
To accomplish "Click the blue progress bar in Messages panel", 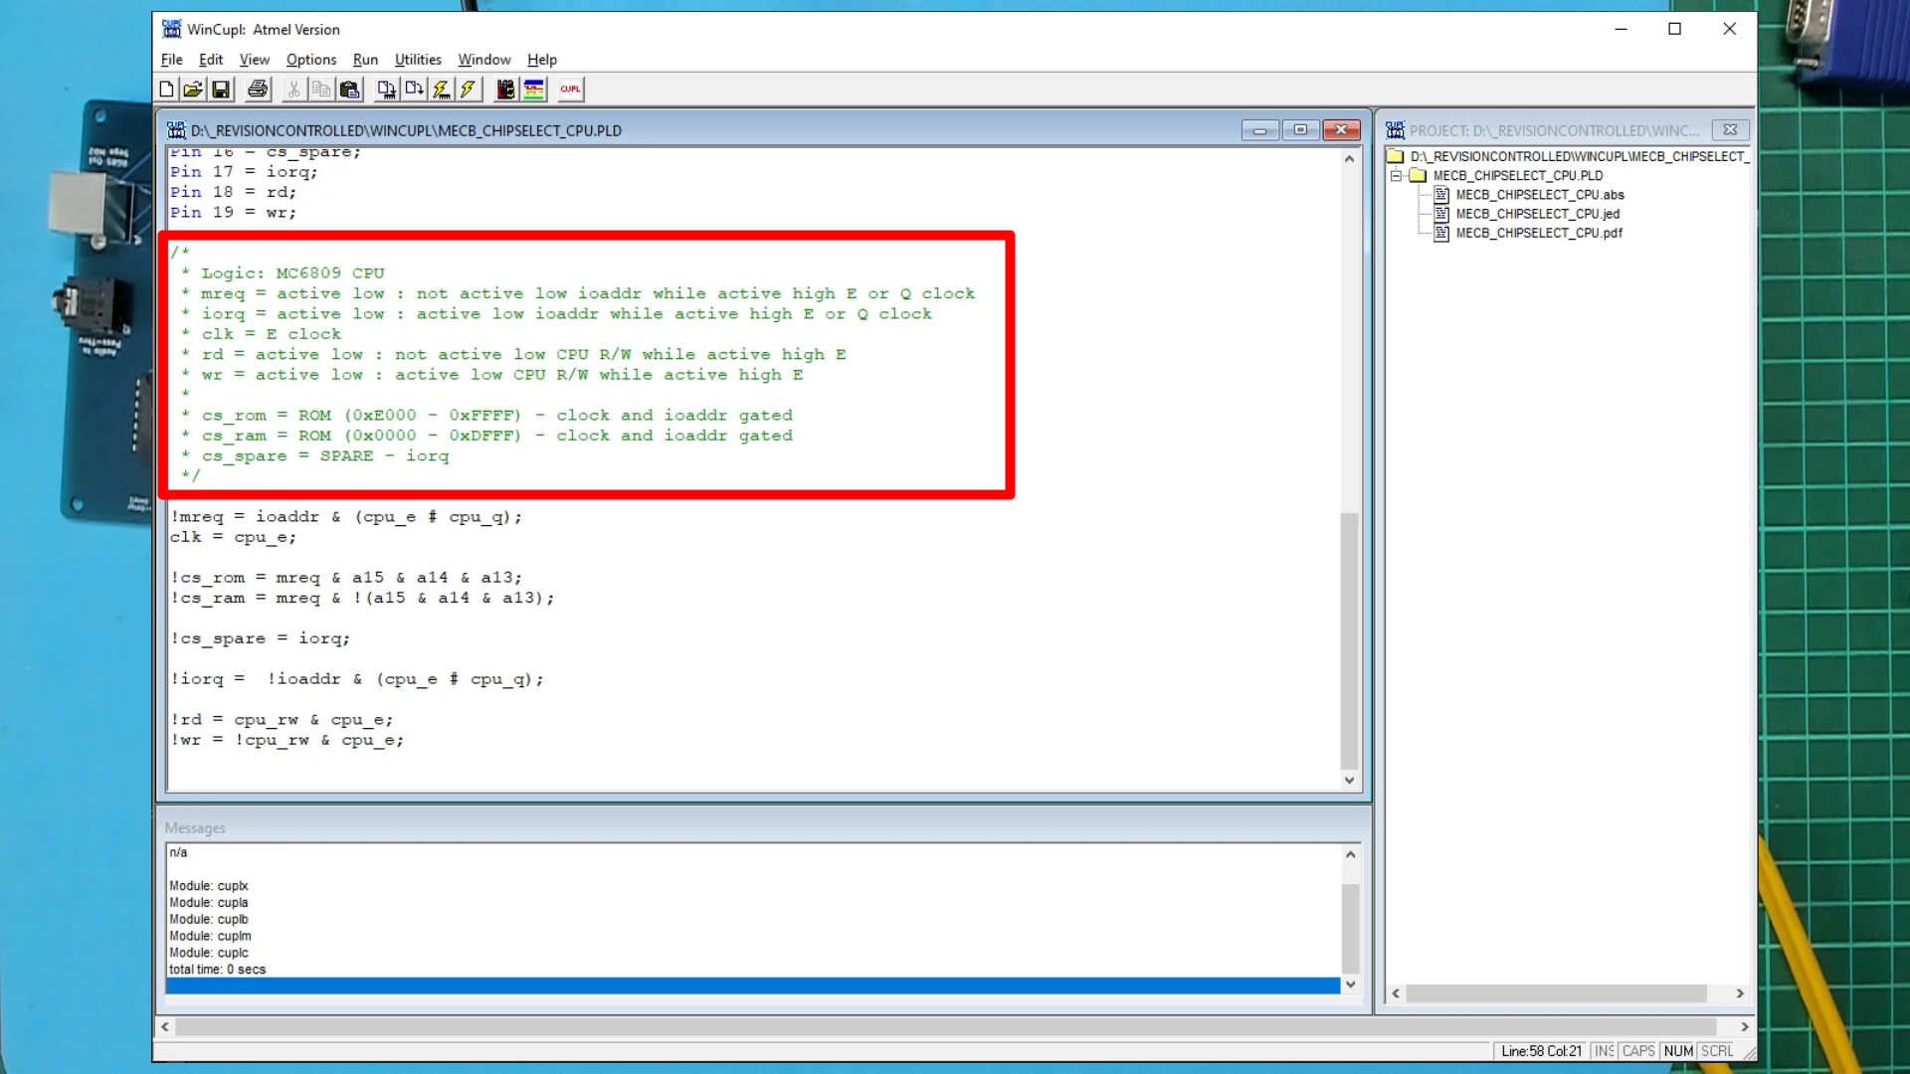I will (756, 985).
